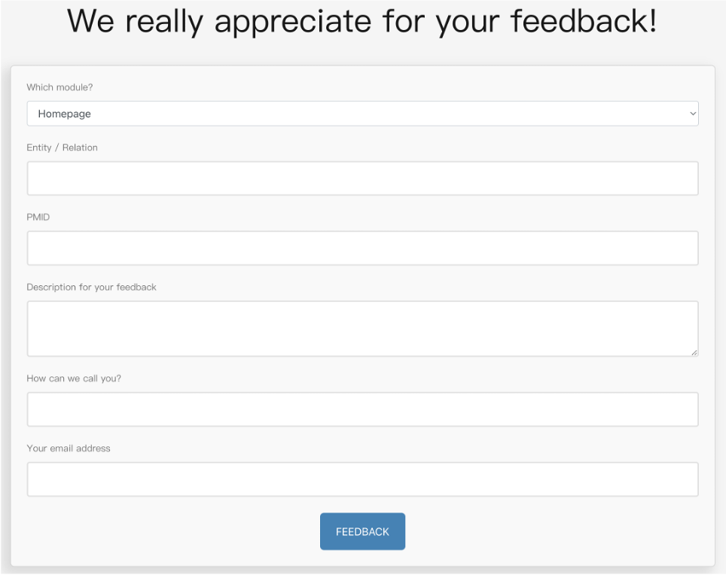Click the "Which module?" label
This screenshot has width=726, height=575.
[59, 87]
